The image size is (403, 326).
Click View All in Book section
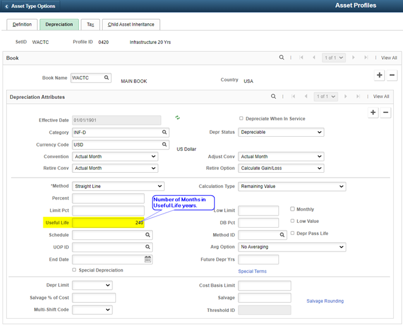[389, 58]
